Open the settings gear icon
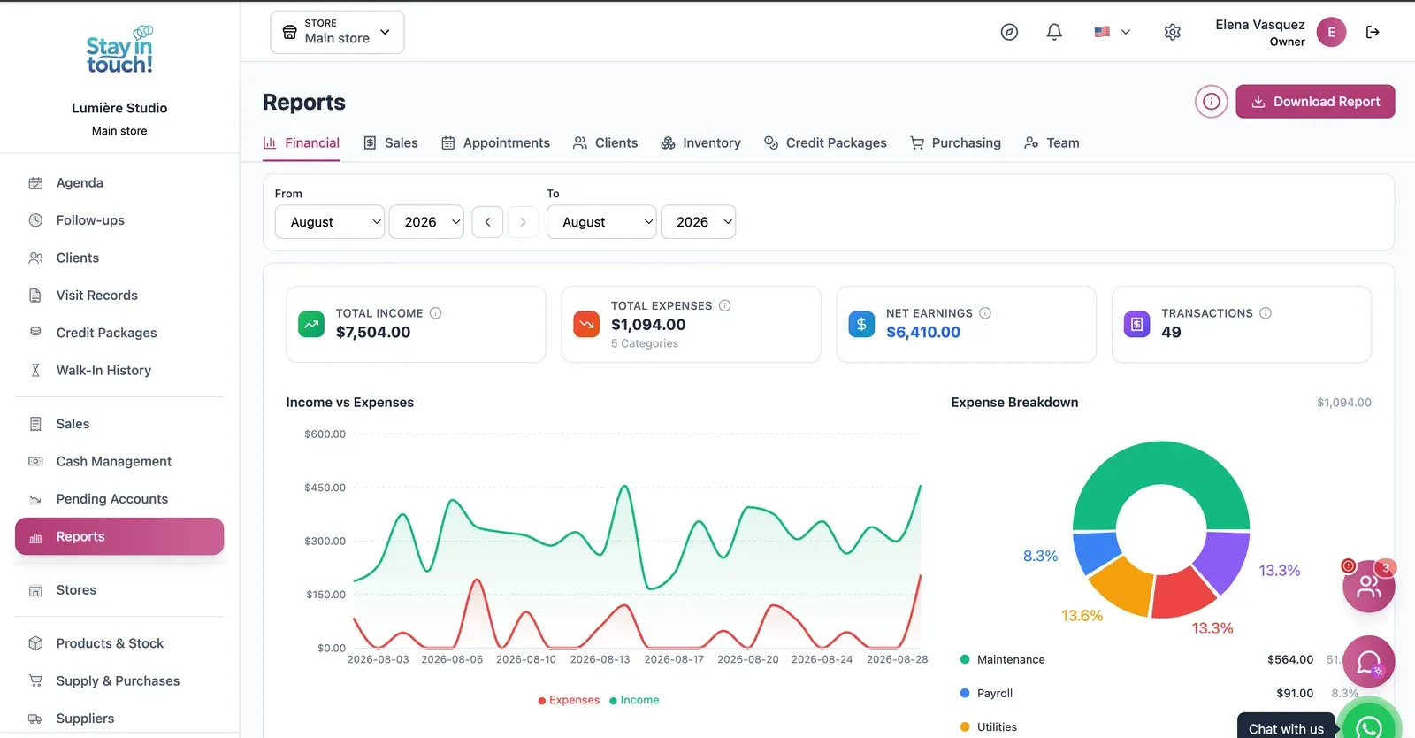Screen dimensions: 1415x738 (1173, 32)
